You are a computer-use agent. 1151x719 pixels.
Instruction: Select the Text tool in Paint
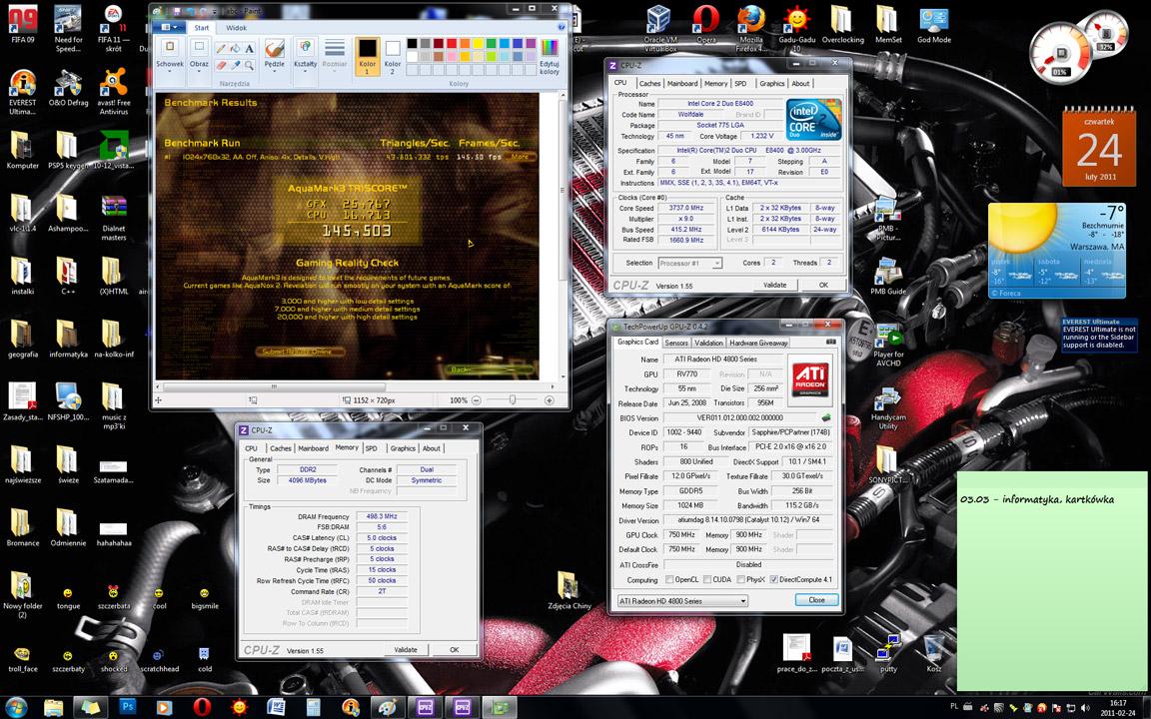[250, 48]
